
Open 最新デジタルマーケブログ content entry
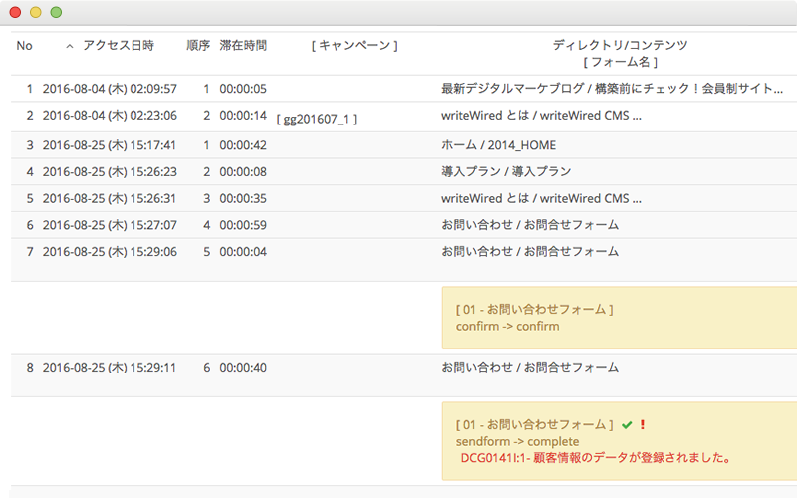[613, 89]
